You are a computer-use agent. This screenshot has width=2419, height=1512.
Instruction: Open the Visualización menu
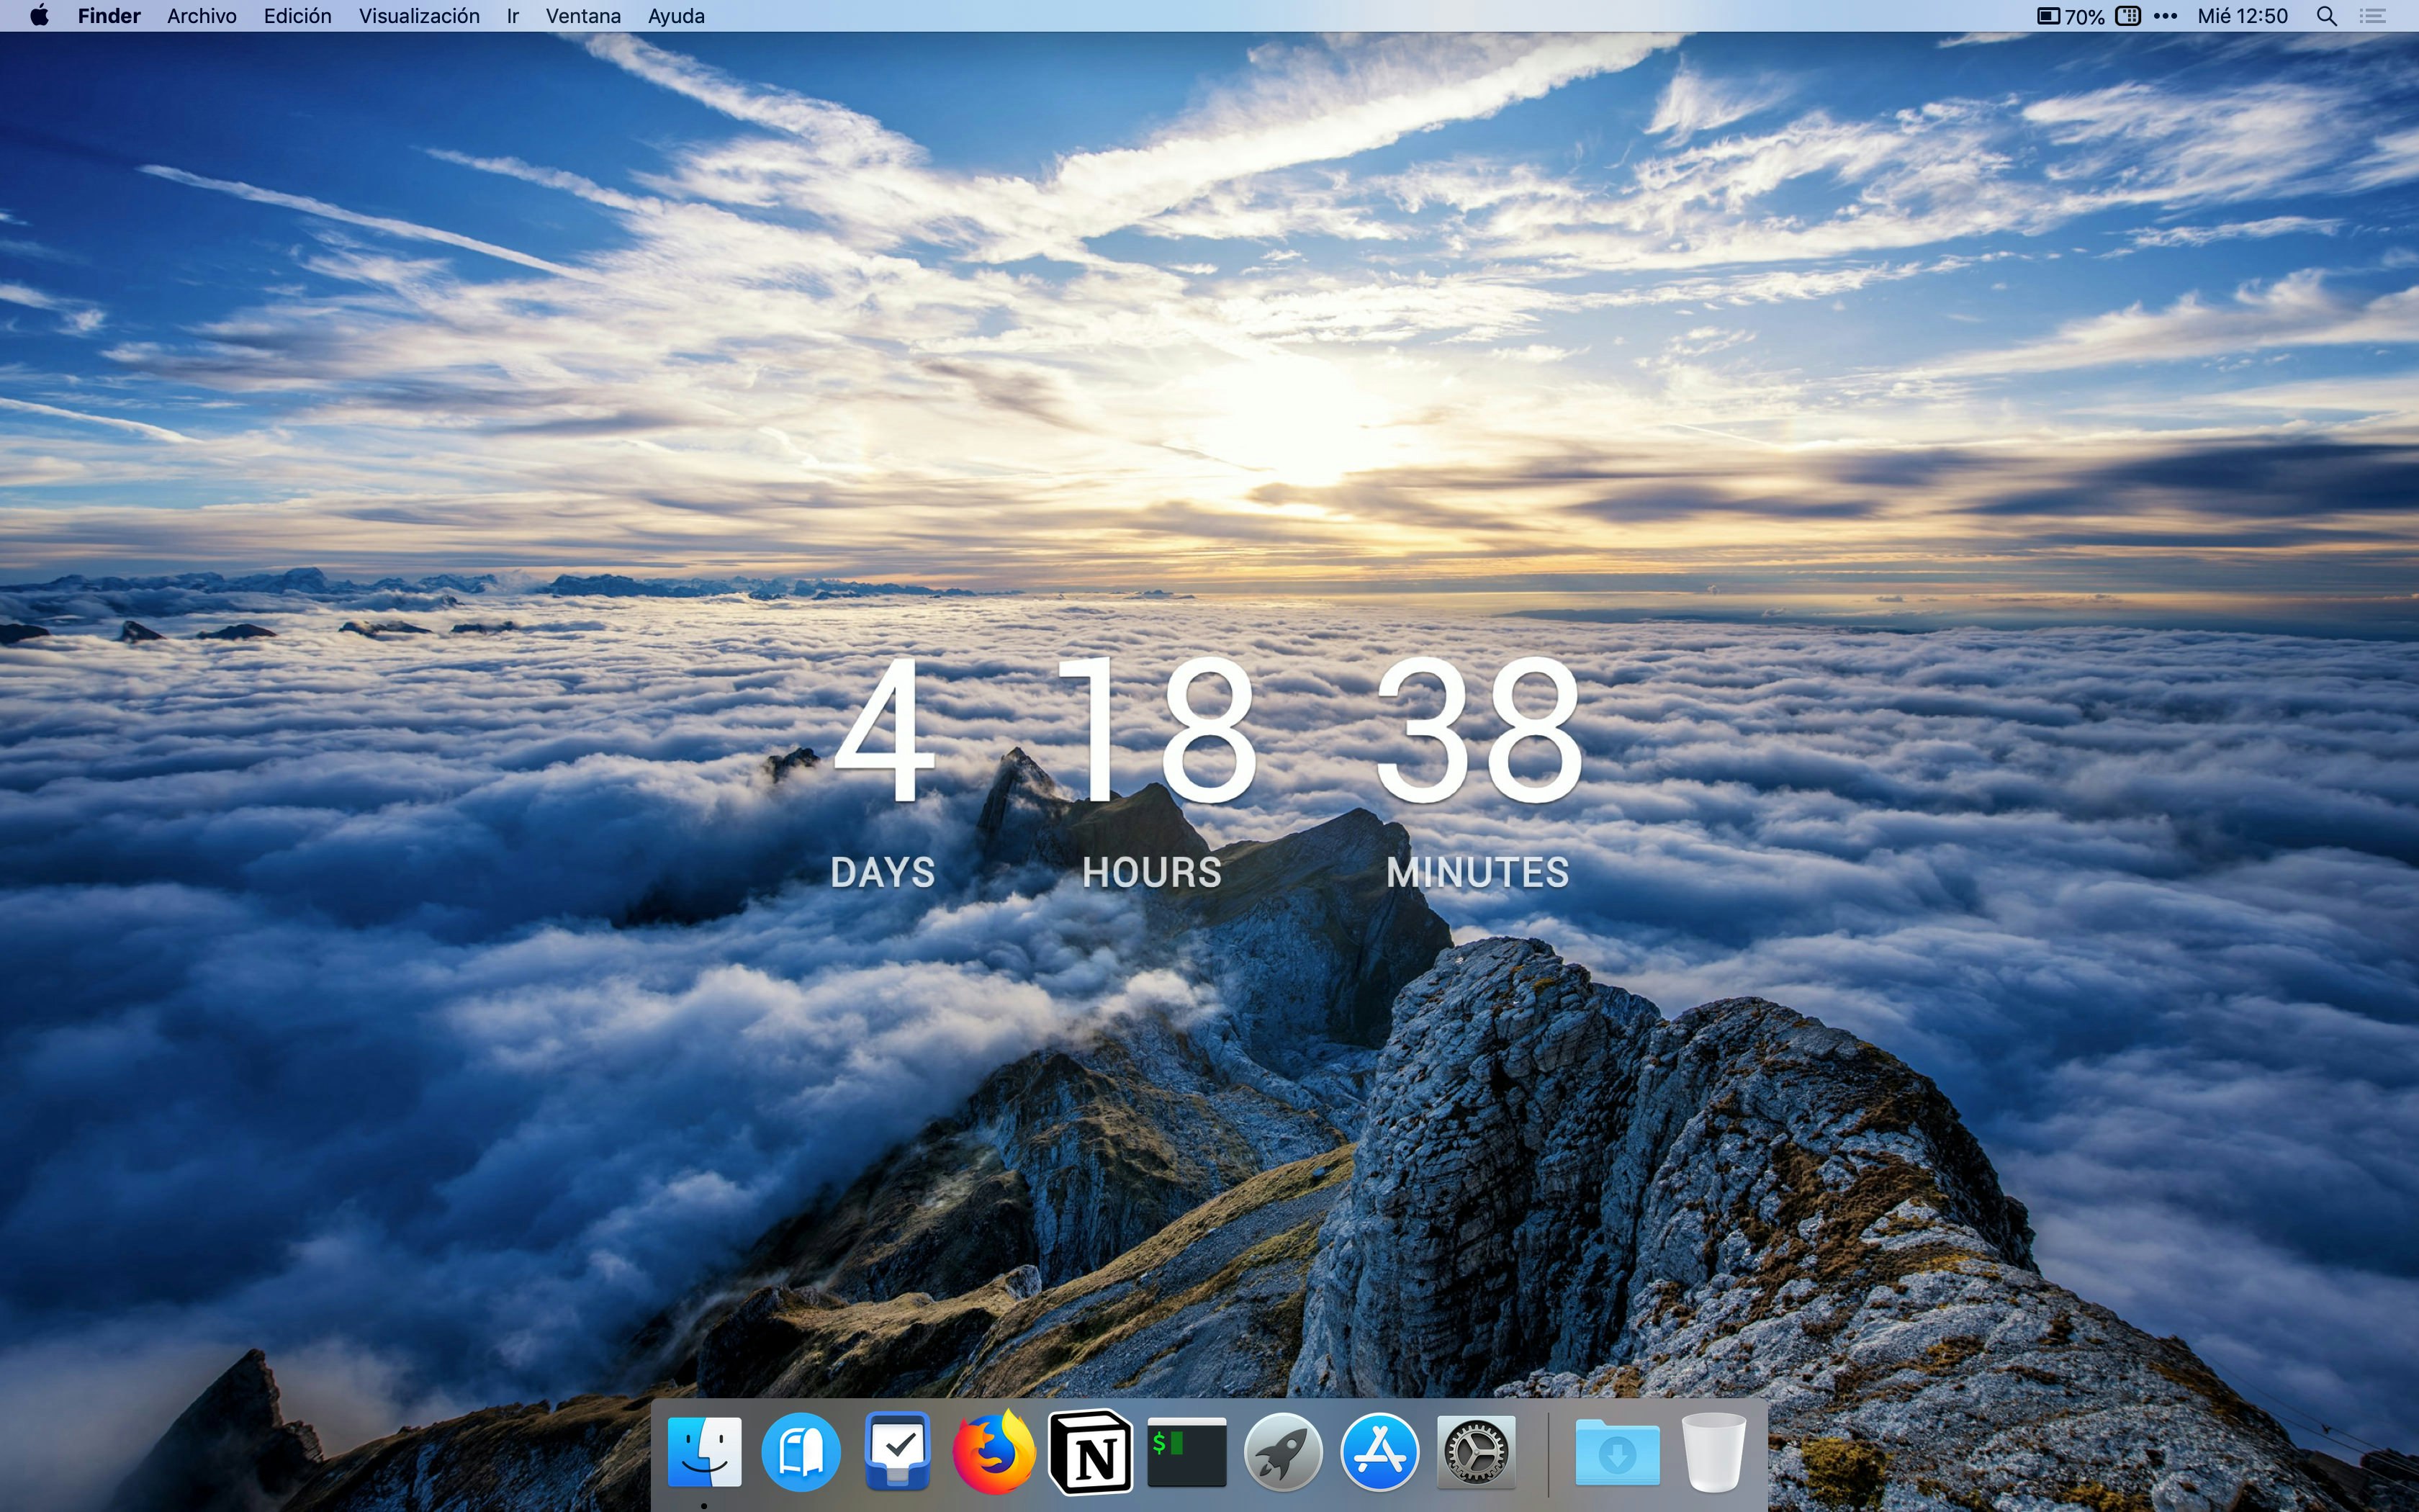click(x=419, y=16)
